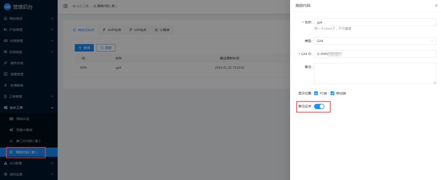Click the pin icon for 插件市场
Screen dimensions: 441x180
[x=6, y=63]
